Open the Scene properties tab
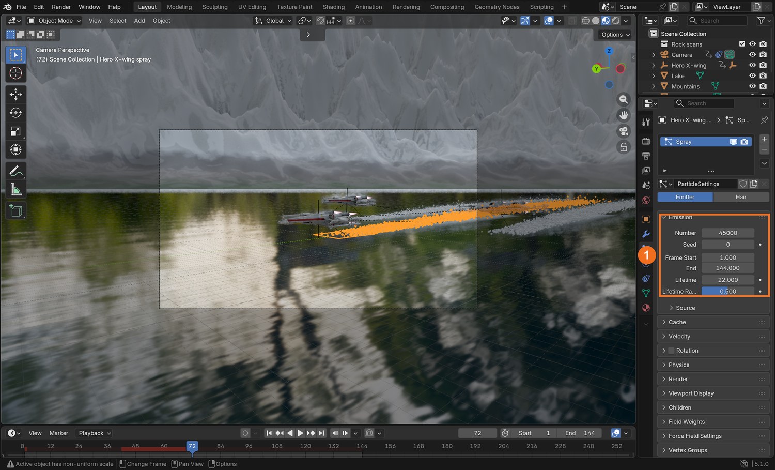The height and width of the screenshot is (470, 775). [x=646, y=185]
